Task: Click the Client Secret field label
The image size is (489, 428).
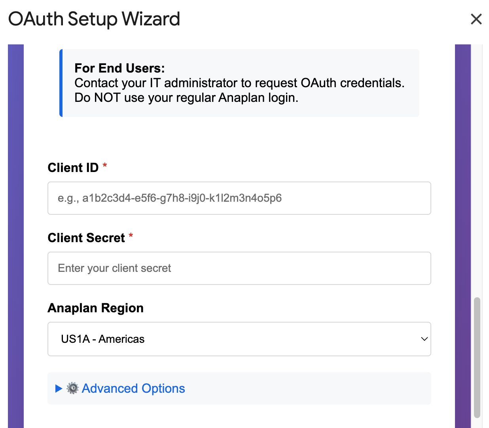Action: click(x=86, y=237)
